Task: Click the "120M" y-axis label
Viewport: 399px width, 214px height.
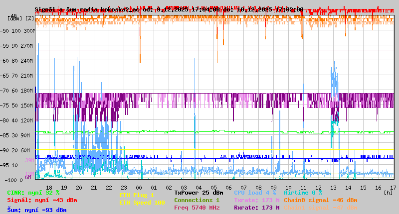Action: (26, 120)
